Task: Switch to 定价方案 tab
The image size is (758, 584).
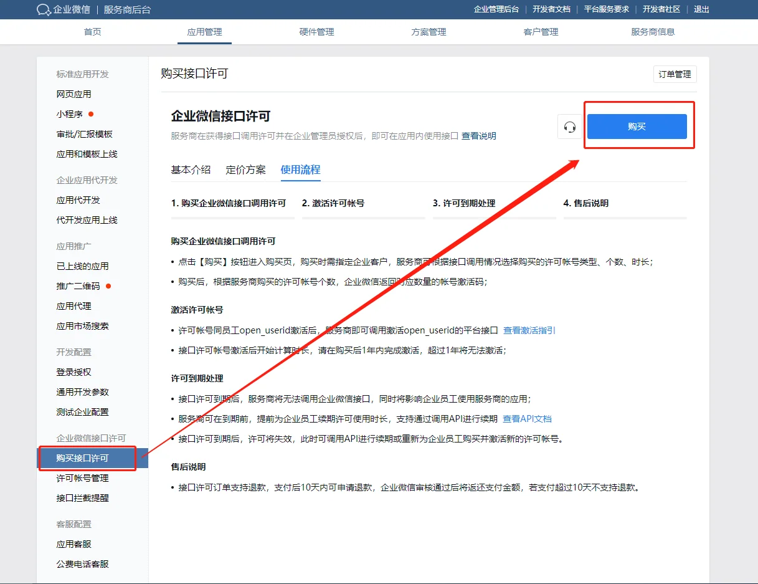Action: pyautogui.click(x=245, y=170)
